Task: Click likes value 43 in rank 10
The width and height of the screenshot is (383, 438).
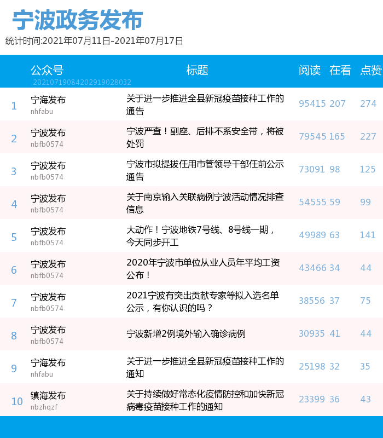Action: [x=365, y=400]
